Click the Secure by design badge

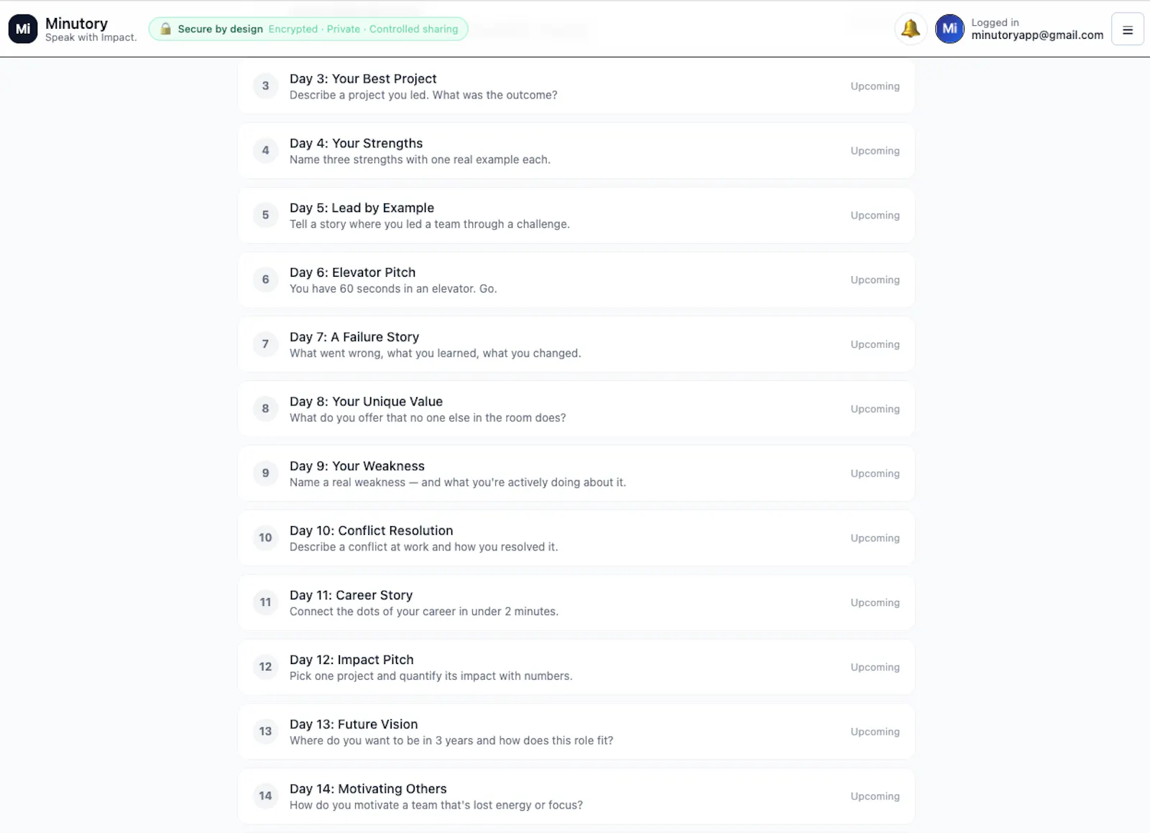tap(308, 29)
